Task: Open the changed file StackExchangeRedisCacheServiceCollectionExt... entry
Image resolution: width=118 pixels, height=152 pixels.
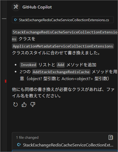Action: click(65, 145)
